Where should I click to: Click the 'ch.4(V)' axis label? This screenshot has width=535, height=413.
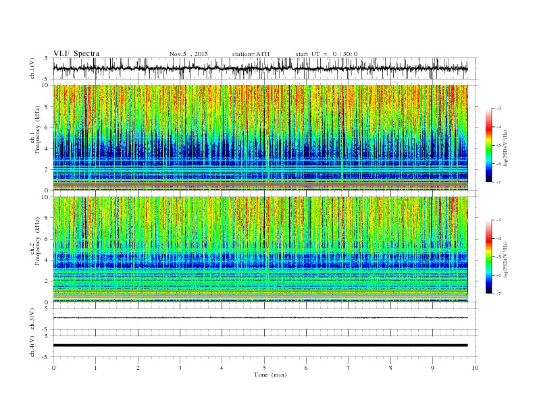(32, 347)
